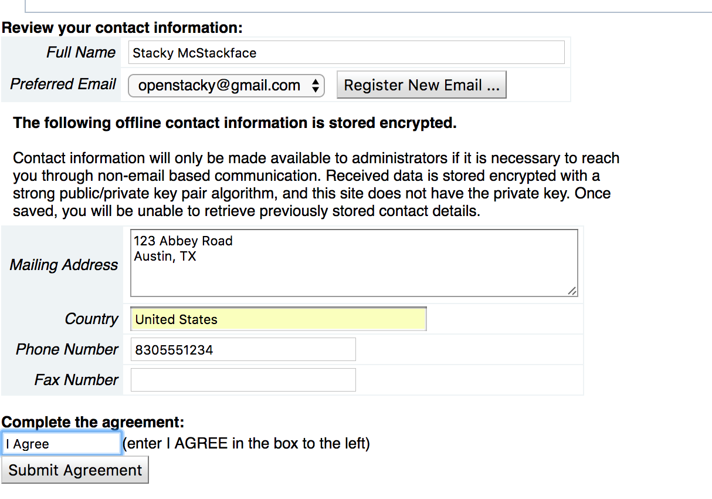Click the bold stored encrypted notice

click(235, 123)
